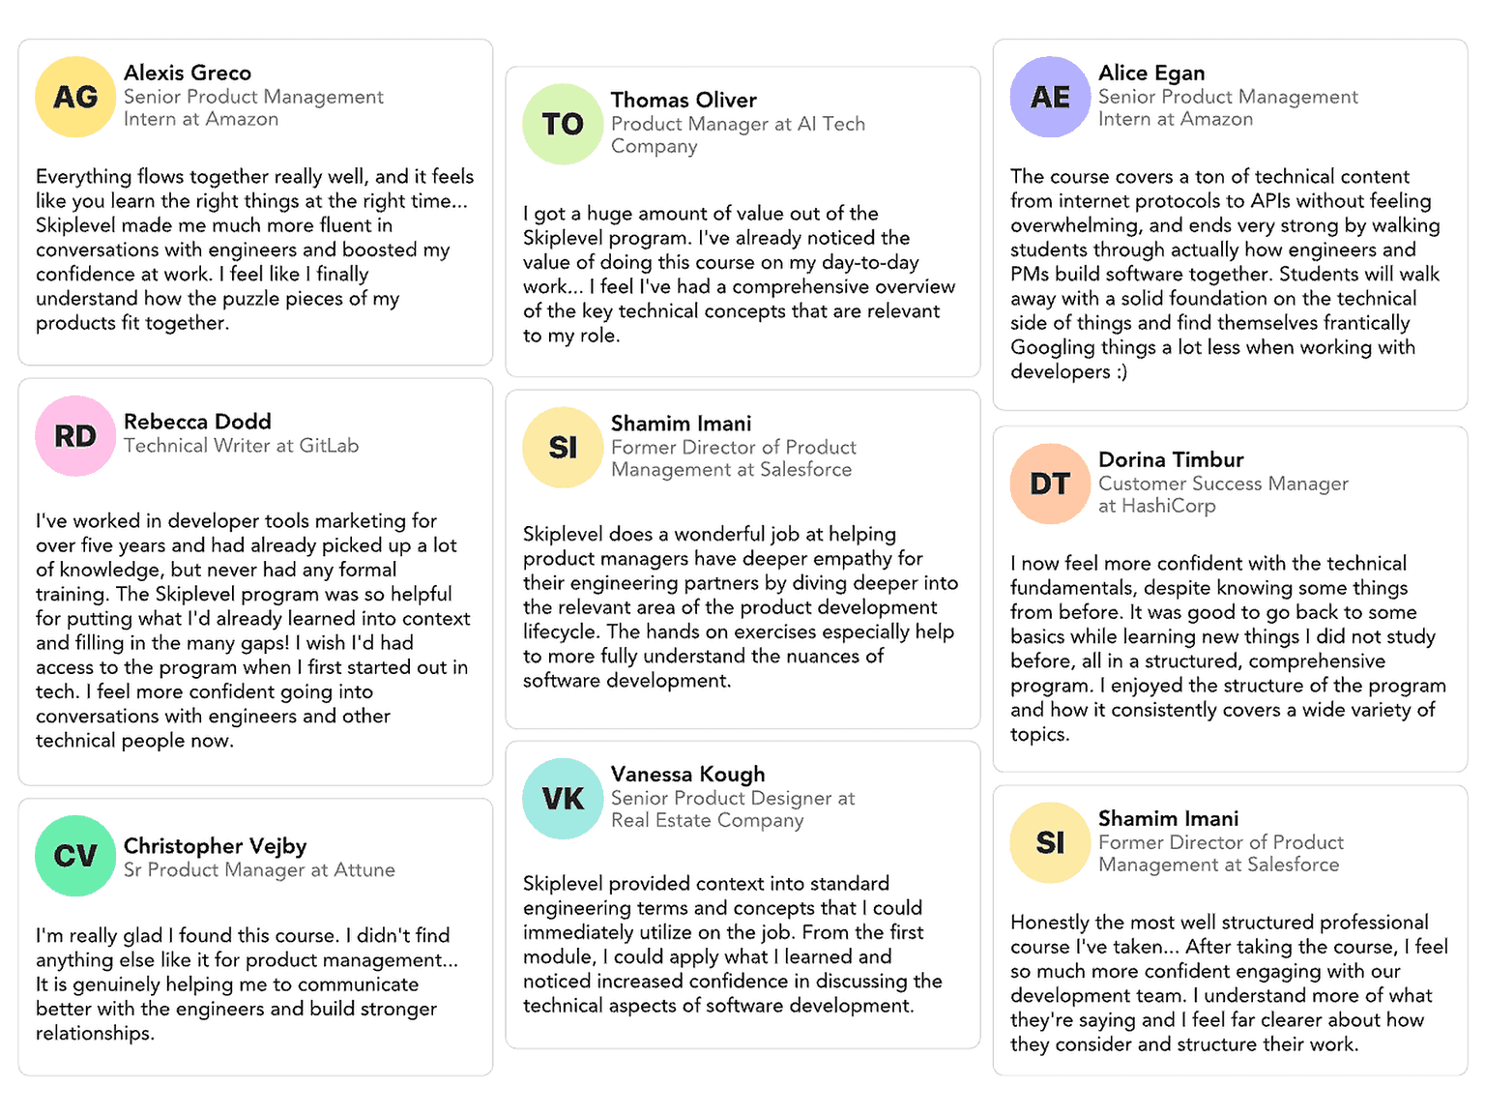Click the orange DT avatar circle
Screen dimensions: 1485x1115
[x=1050, y=484]
